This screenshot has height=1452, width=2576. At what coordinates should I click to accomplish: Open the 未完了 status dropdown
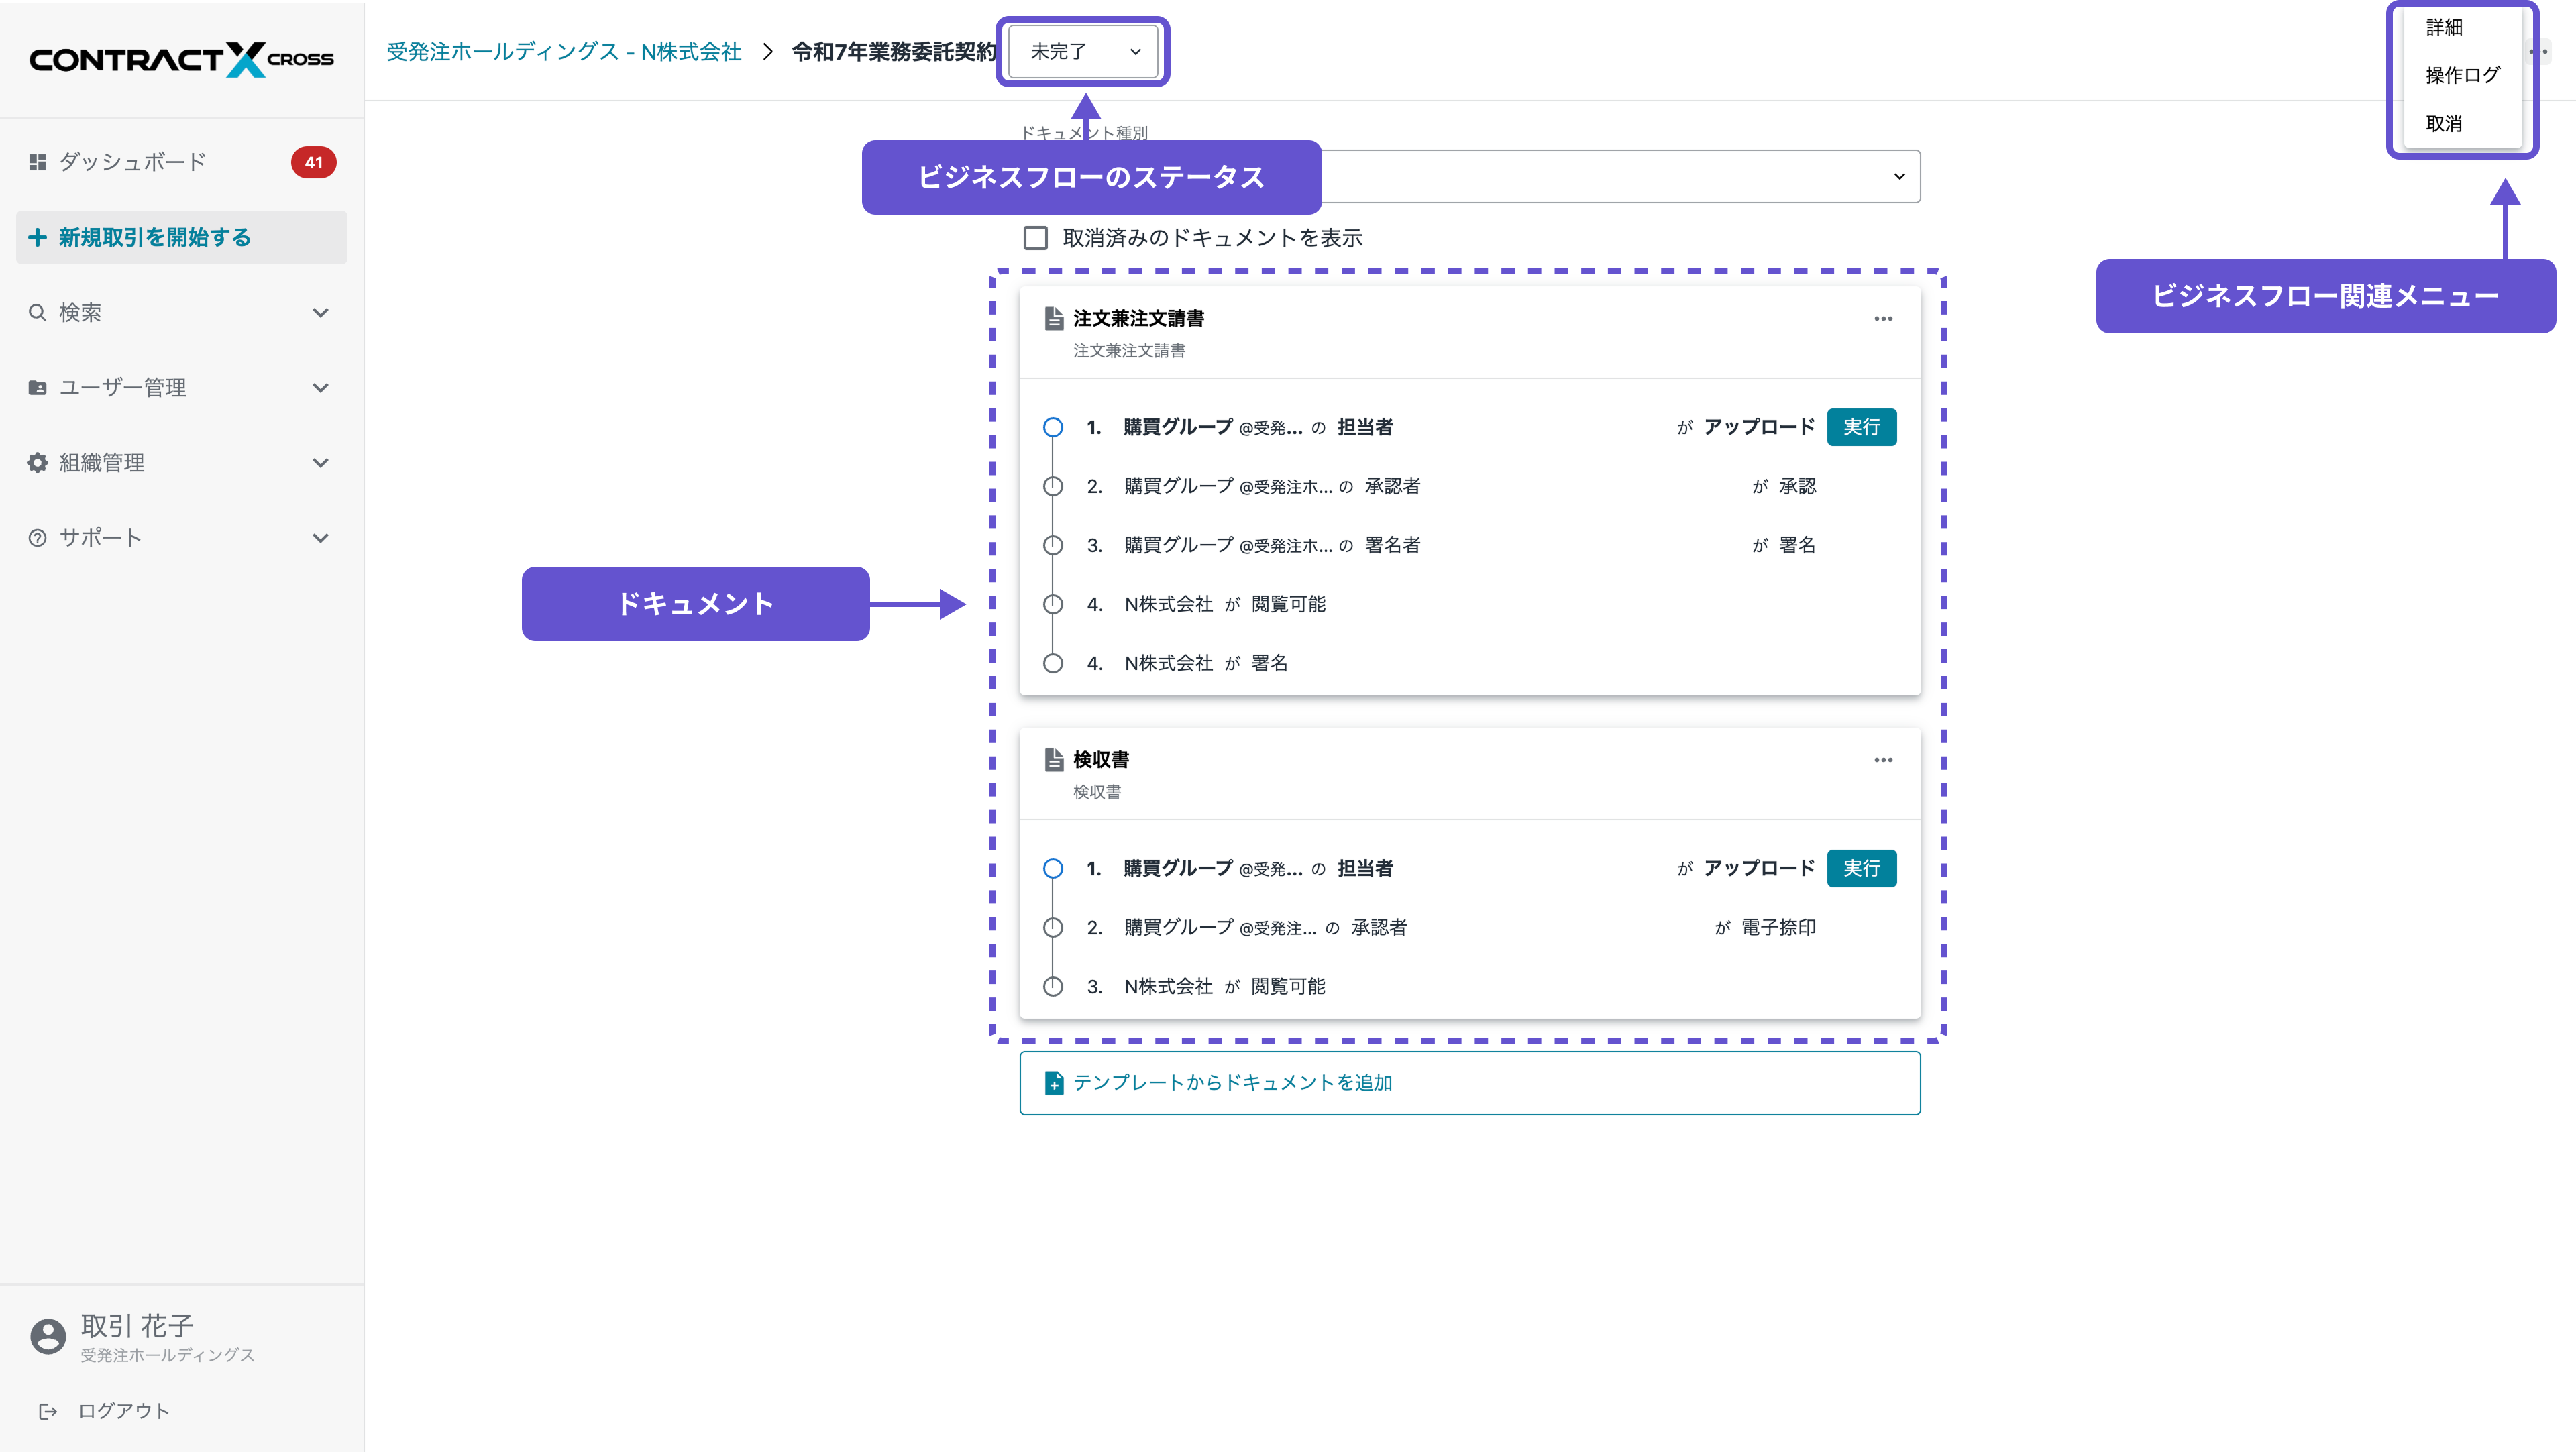tap(1084, 52)
